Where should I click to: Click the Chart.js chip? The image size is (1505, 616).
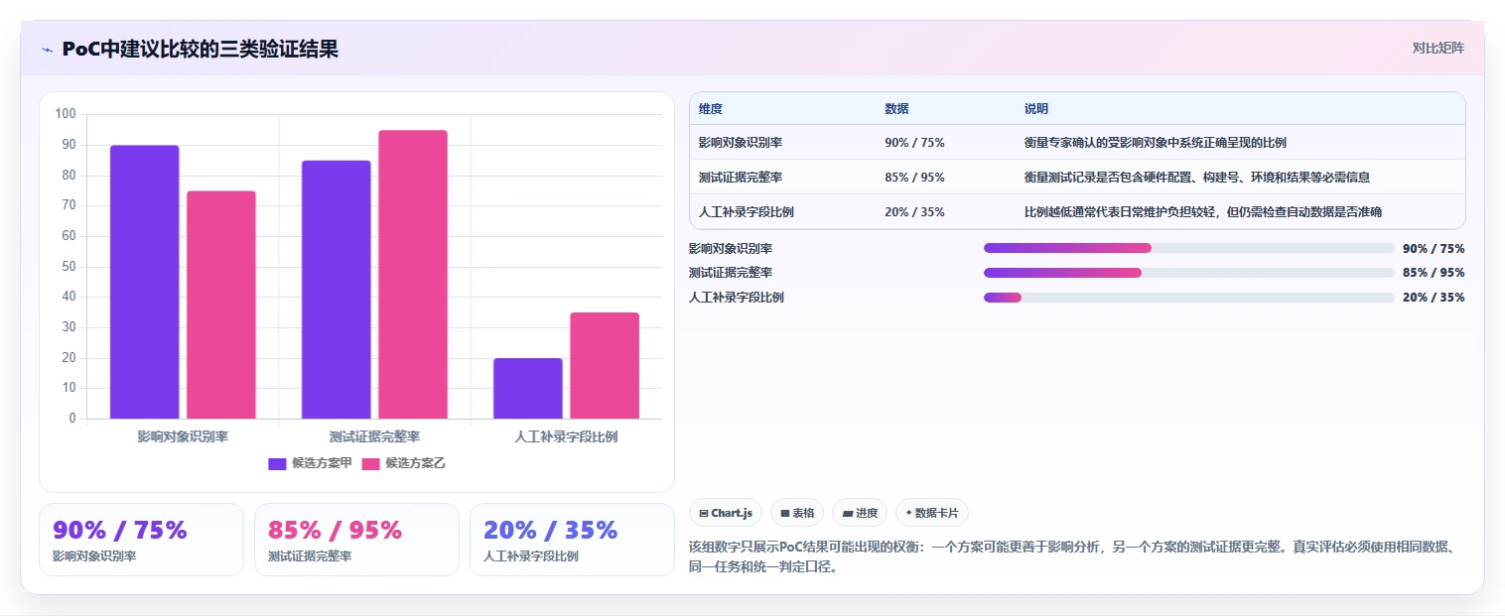[726, 513]
